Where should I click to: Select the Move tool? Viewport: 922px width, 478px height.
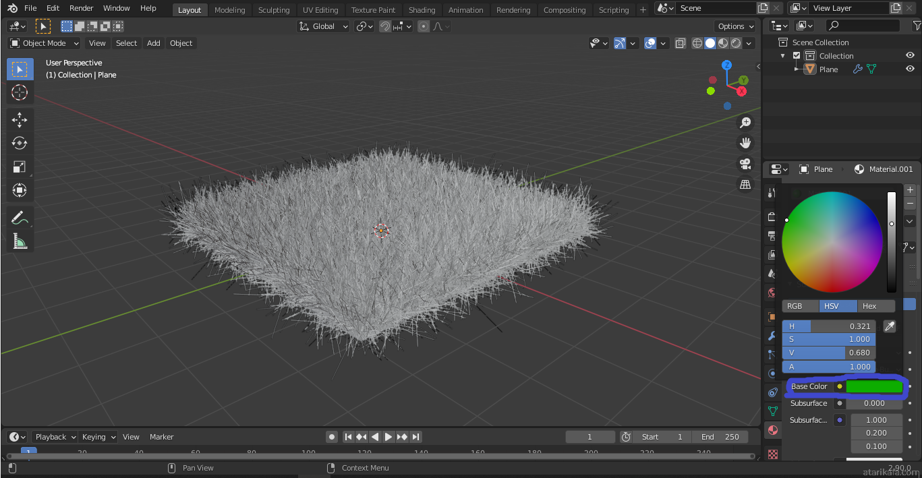[x=20, y=120]
